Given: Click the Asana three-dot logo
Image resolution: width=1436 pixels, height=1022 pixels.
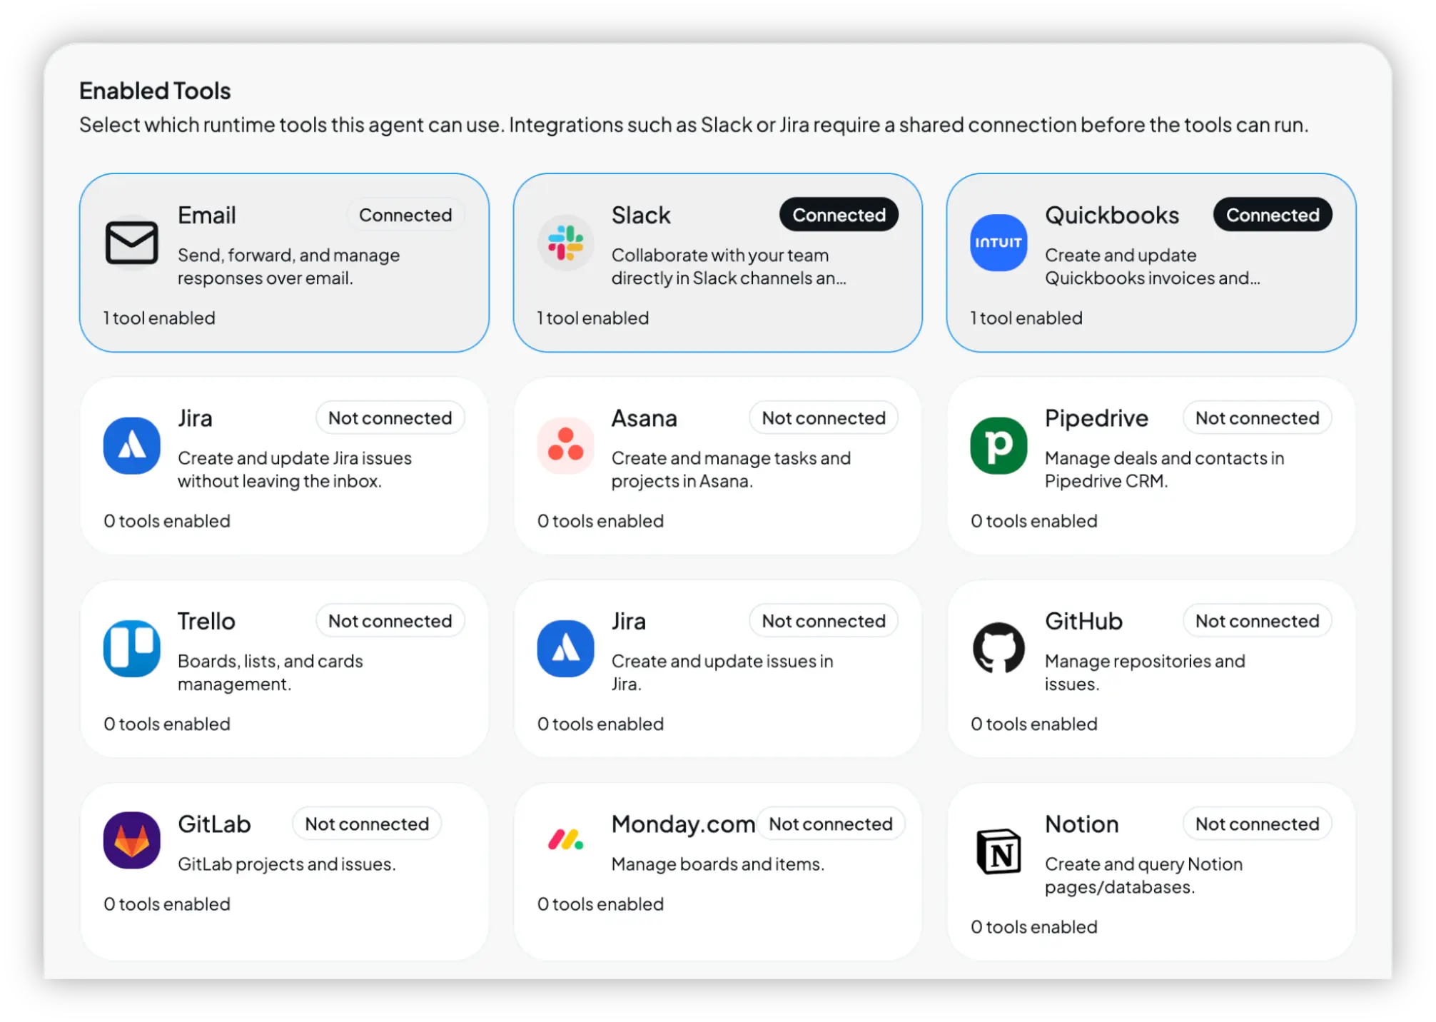Looking at the screenshot, I should (565, 445).
